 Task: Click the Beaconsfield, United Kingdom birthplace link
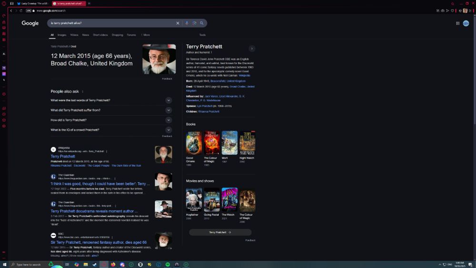(x=228, y=81)
